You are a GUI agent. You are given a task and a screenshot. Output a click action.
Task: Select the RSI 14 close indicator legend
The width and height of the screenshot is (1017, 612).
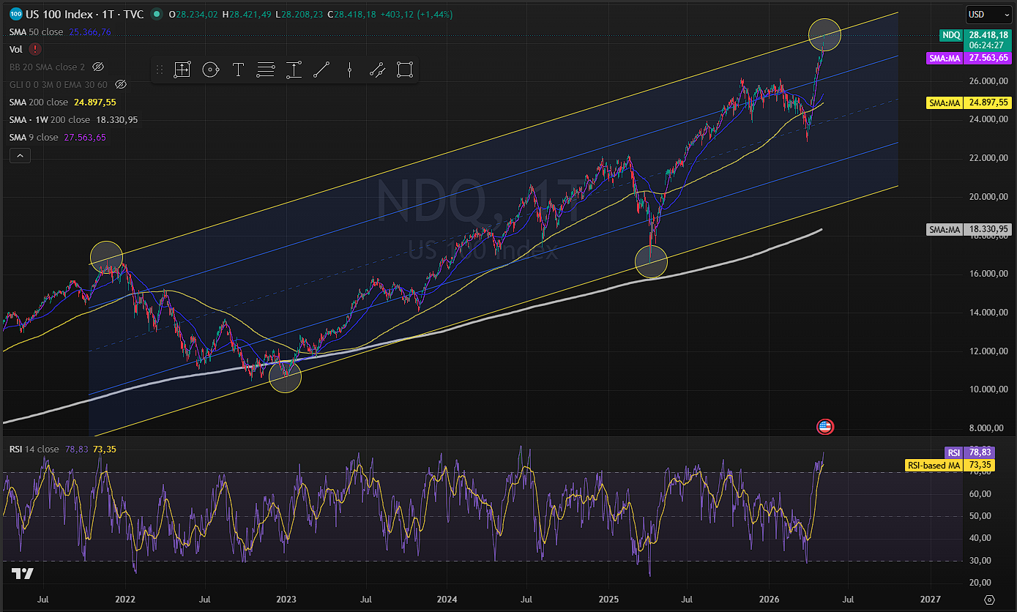click(x=34, y=449)
